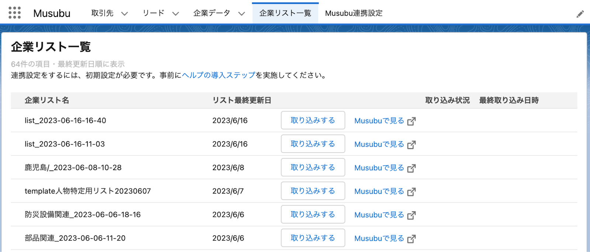The height and width of the screenshot is (252, 590).
Task: Click the 最終取り込み日時 column header
Action: [509, 101]
